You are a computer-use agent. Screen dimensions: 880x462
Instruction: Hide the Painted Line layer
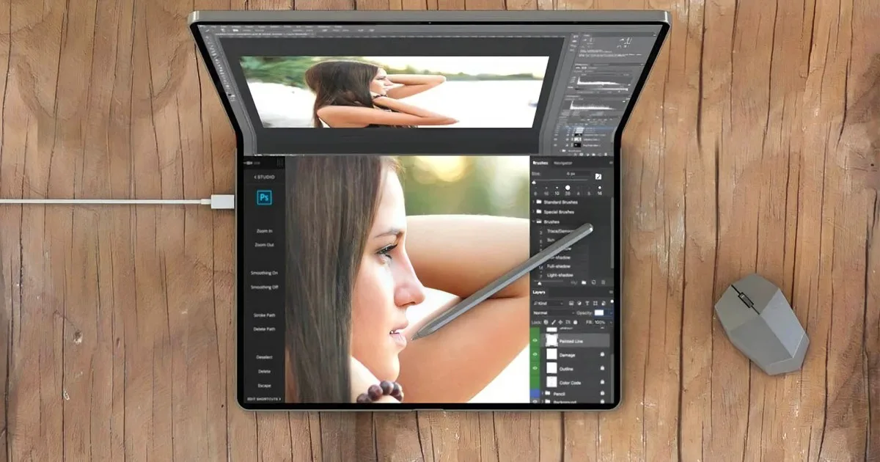[535, 340]
